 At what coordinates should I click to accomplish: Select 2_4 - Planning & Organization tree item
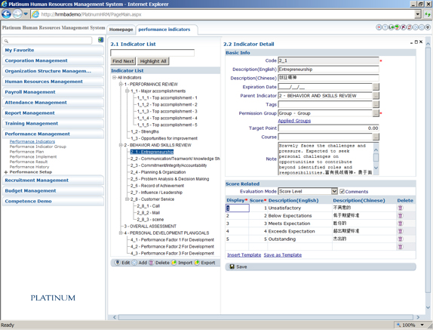[x=158, y=172]
